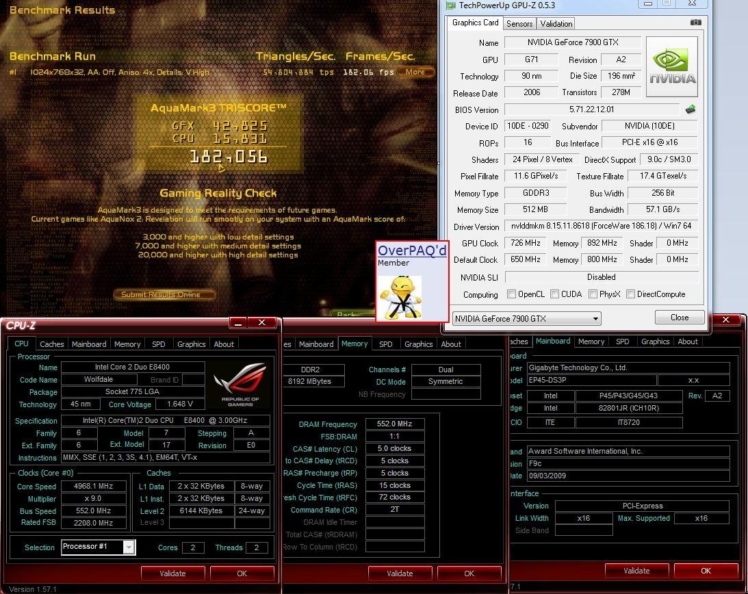Open the About tab in right CPU-Z window
Viewport: 748px width, 594px height.
[x=687, y=341]
